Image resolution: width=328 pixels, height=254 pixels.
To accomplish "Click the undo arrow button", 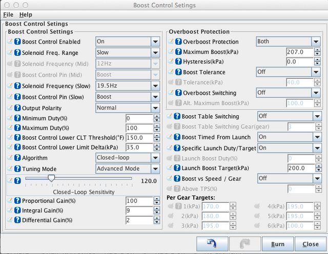I will point(212,244).
